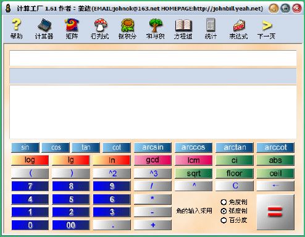Insert the arccot function

tap(275, 147)
